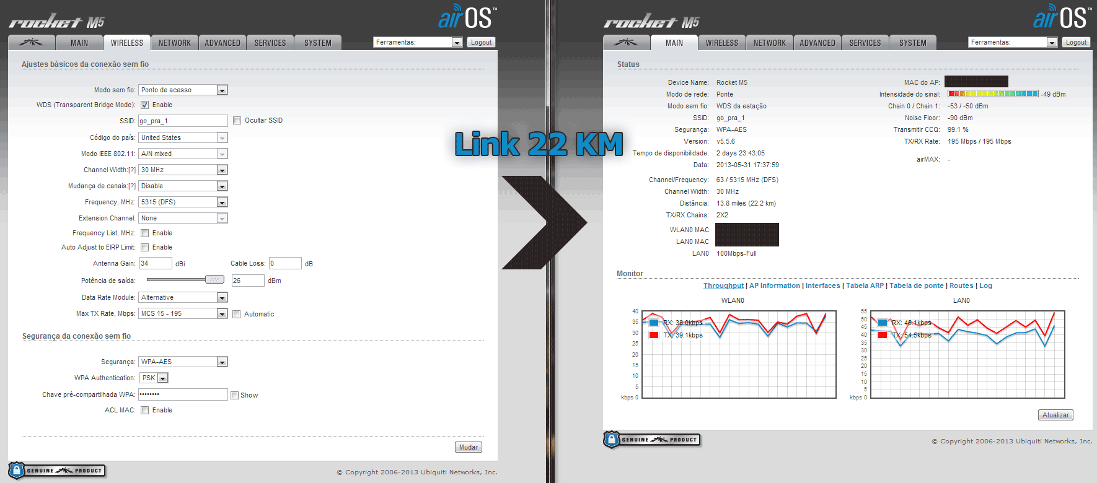This screenshot has width=1097, height=483.
Task: Open NETWORK tab in left panel
Action: [175, 43]
